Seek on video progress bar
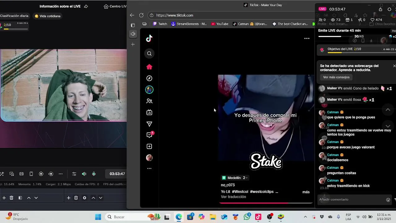This screenshot has height=223, width=396. [266, 203]
